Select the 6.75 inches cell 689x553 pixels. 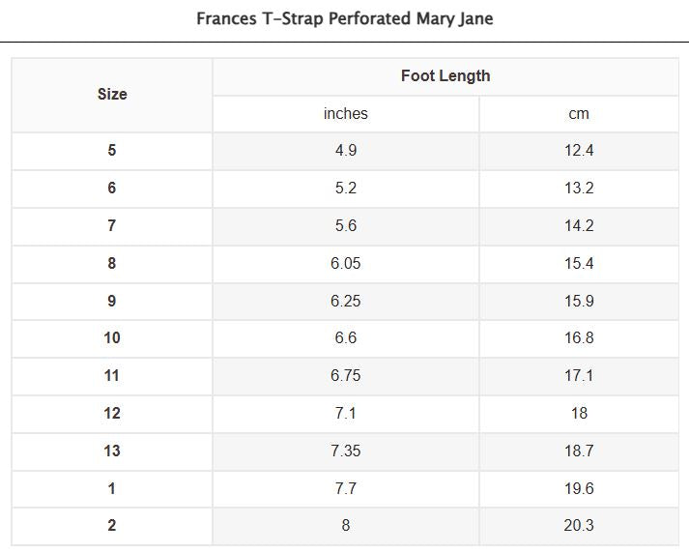(346, 376)
